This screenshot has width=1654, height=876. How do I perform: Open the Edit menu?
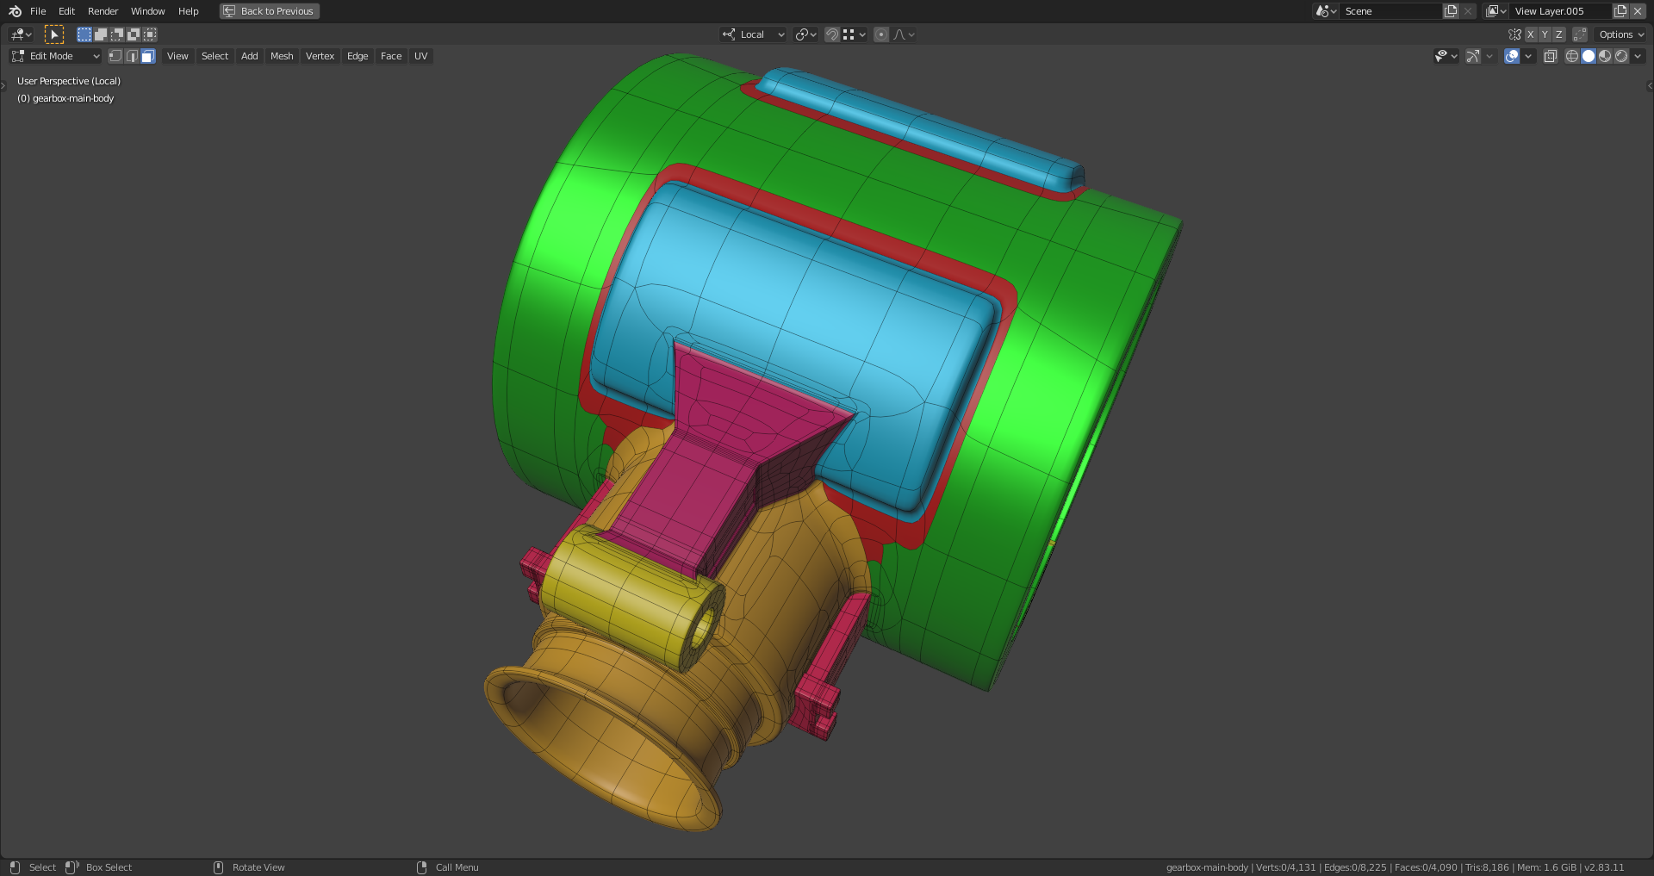point(66,11)
